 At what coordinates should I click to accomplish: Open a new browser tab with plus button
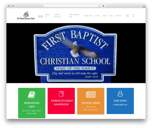click(x=144, y=7)
